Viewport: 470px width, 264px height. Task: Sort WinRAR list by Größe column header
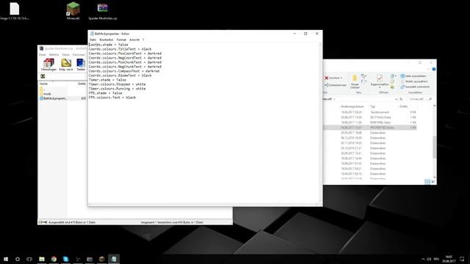(x=82, y=84)
